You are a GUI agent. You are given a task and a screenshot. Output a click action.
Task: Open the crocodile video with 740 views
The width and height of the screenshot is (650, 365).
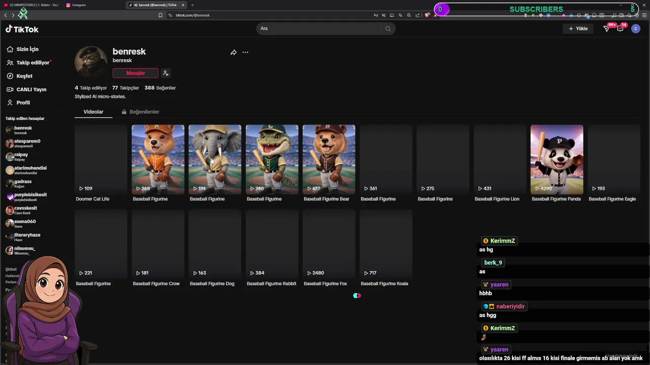pyautogui.click(x=272, y=159)
